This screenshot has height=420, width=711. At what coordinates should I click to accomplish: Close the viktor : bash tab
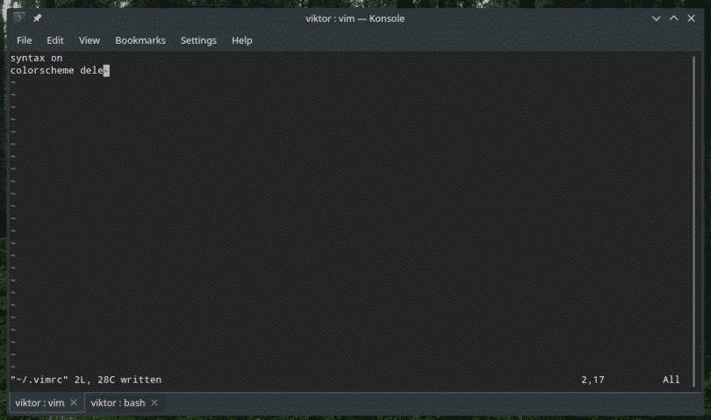click(x=154, y=402)
